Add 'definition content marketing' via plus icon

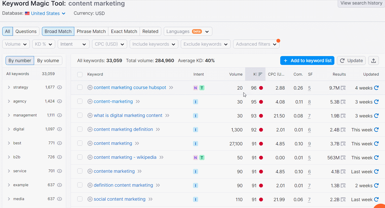click(x=90, y=185)
